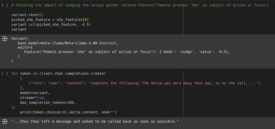
Task: Click the '...they they left a message' output
Action: pyautogui.click(x=95, y=121)
